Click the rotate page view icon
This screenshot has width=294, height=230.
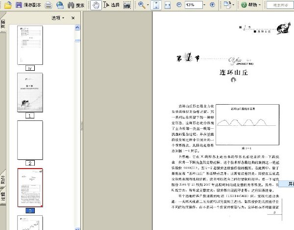click(227, 5)
